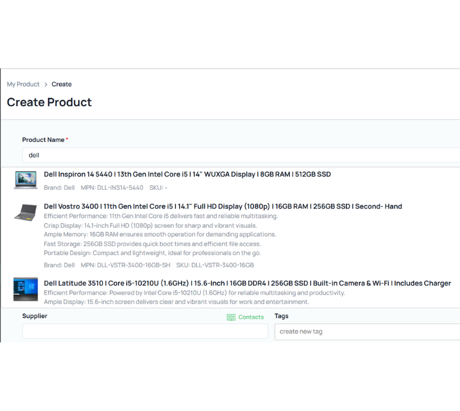Click the create new tag field
Viewport: 460px width, 411px height.
click(367, 332)
